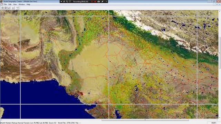Open the recording bar dropdown arrow
Screen dimensions: 221x124
pos(61,1)
